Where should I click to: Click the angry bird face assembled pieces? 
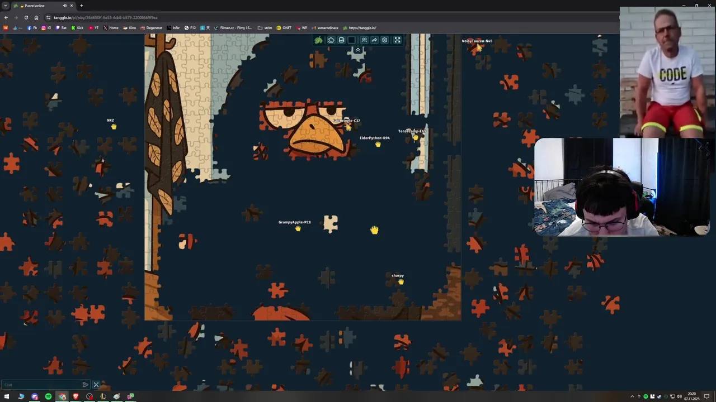[x=307, y=129]
